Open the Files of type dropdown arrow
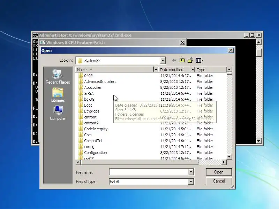The height and width of the screenshot is (209, 279). coord(191,181)
